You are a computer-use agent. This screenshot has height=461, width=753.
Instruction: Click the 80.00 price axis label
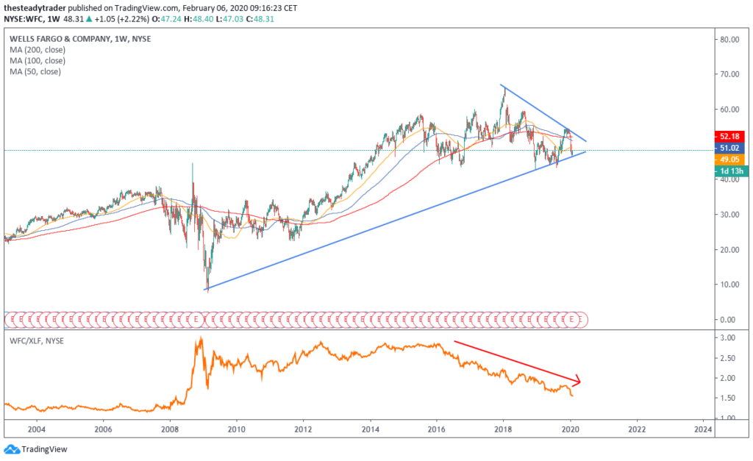(729, 40)
